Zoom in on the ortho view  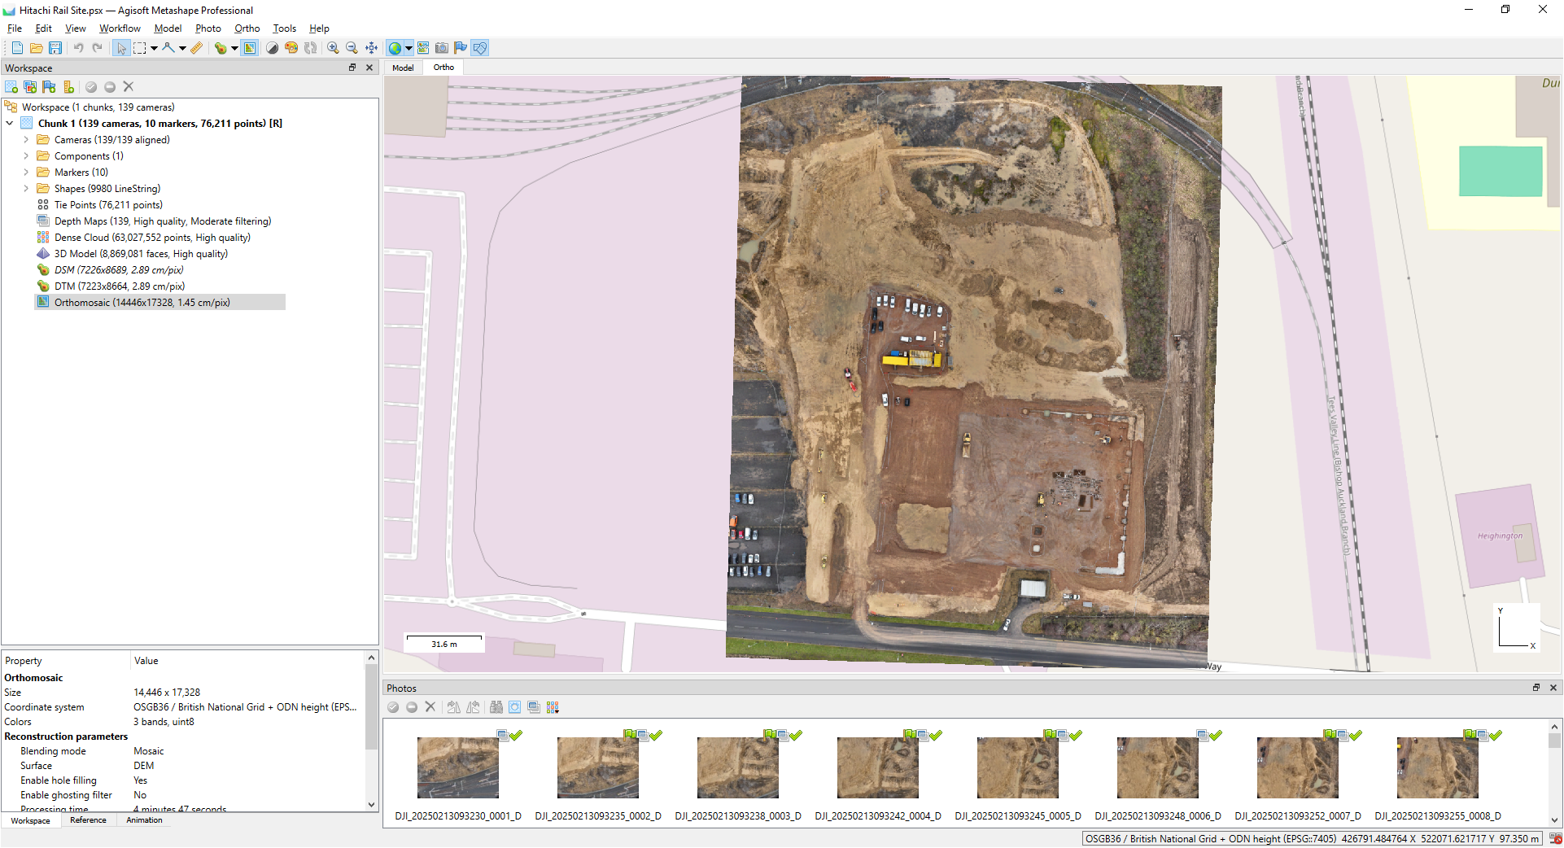(x=333, y=48)
